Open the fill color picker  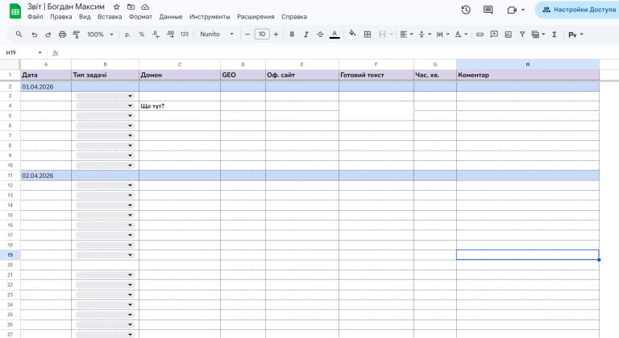tap(352, 35)
